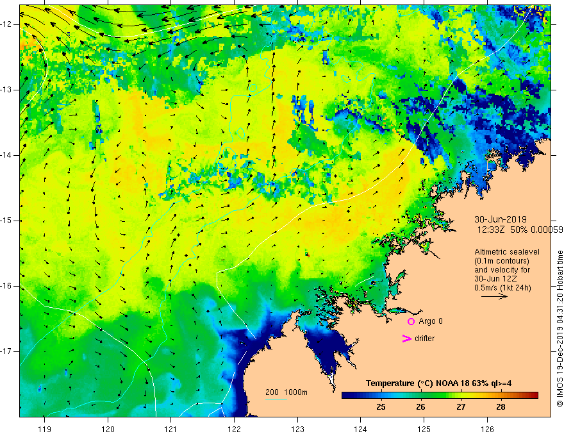Screen dimensions: 564x436
Task: Click the longitude axis label 121
Action: pos(170,429)
